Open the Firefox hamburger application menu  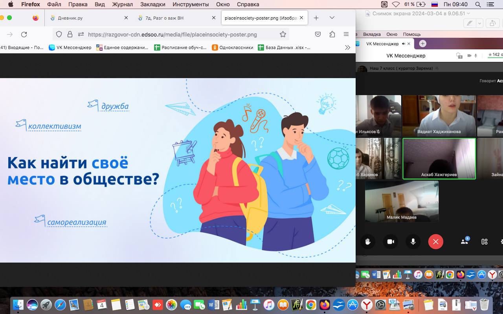(346, 34)
